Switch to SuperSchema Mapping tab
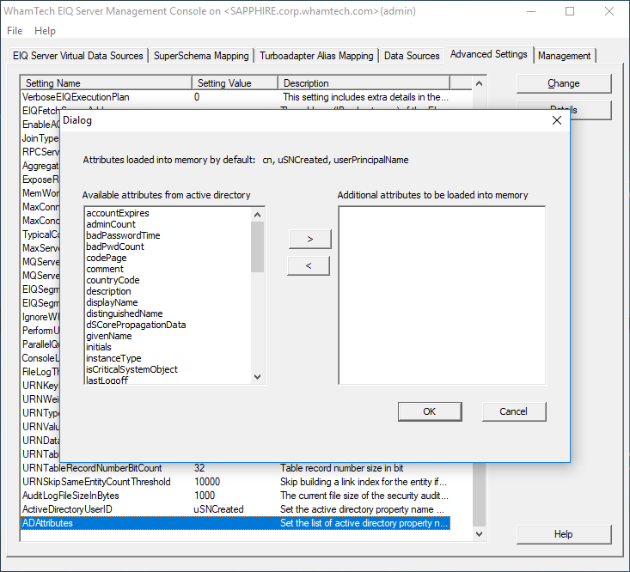Viewport: 630px width, 572px height. 201,56
